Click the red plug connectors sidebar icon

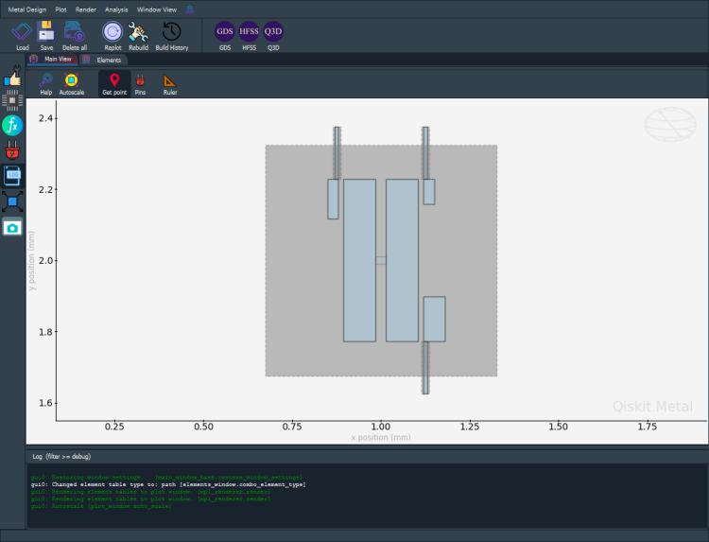pos(12,150)
